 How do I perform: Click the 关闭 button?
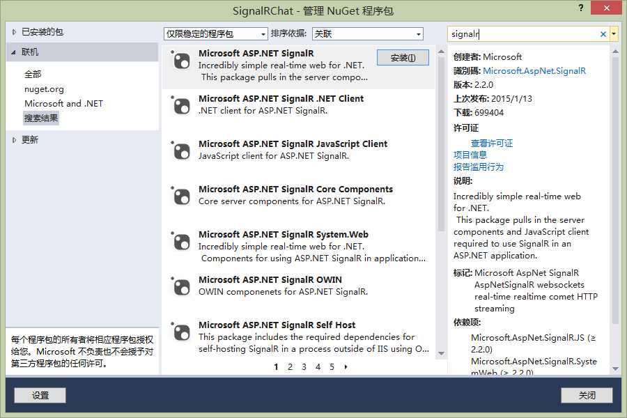[x=587, y=396]
